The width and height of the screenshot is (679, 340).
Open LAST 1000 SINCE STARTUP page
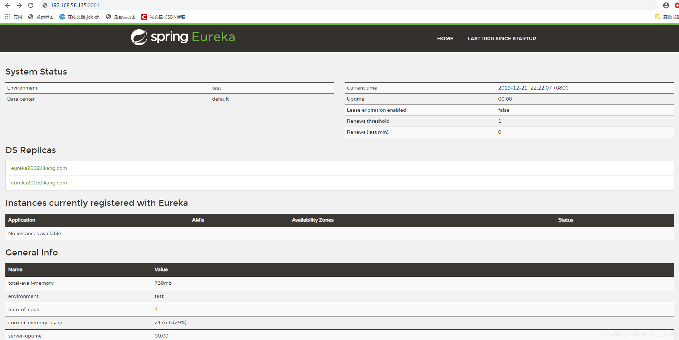[x=502, y=39]
